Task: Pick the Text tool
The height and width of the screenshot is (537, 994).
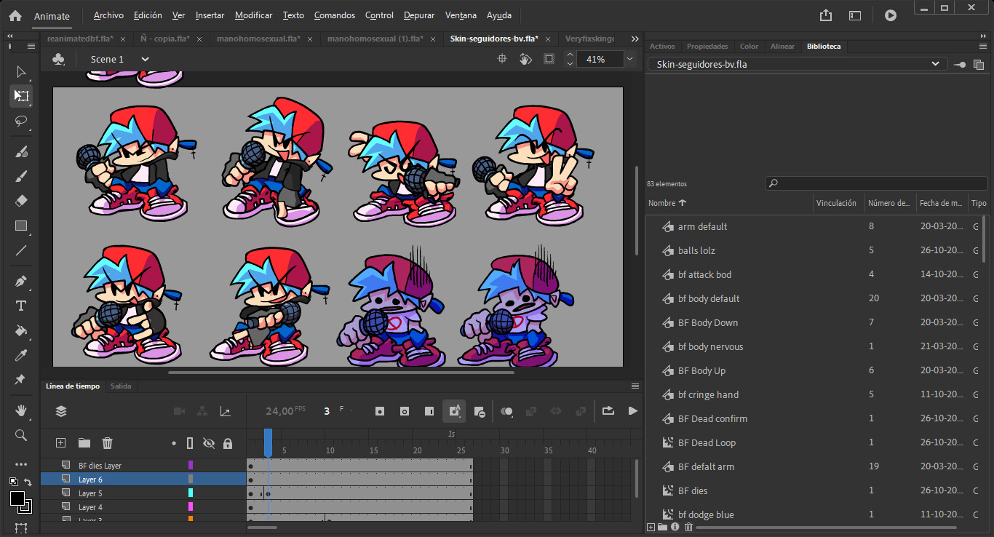Action: [21, 306]
